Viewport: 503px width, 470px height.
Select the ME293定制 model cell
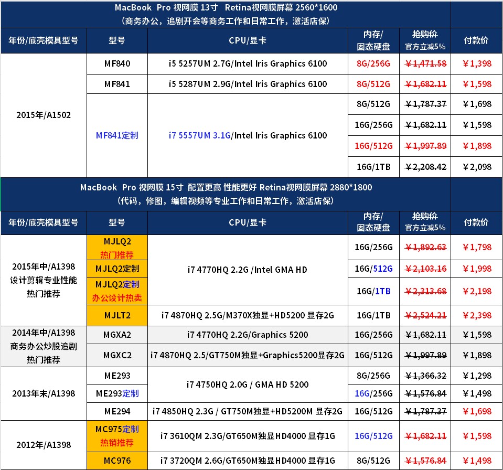point(117,393)
